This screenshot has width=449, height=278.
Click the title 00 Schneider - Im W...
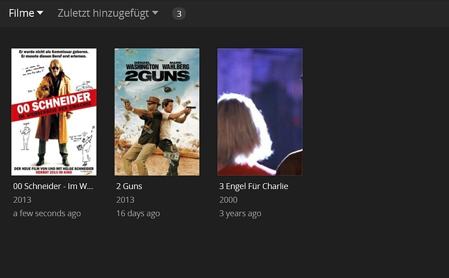[53, 186]
